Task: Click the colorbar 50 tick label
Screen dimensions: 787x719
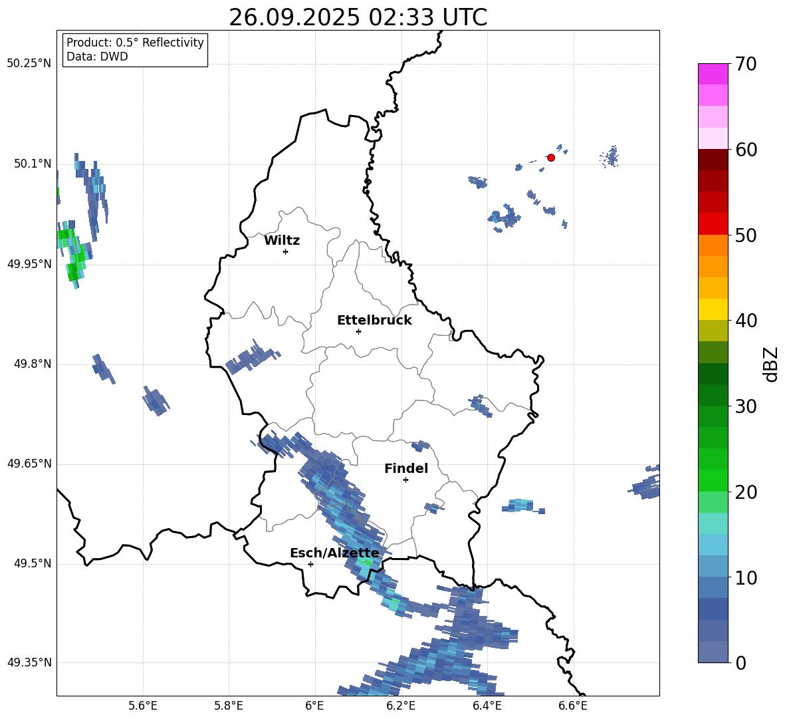Action: (746, 235)
